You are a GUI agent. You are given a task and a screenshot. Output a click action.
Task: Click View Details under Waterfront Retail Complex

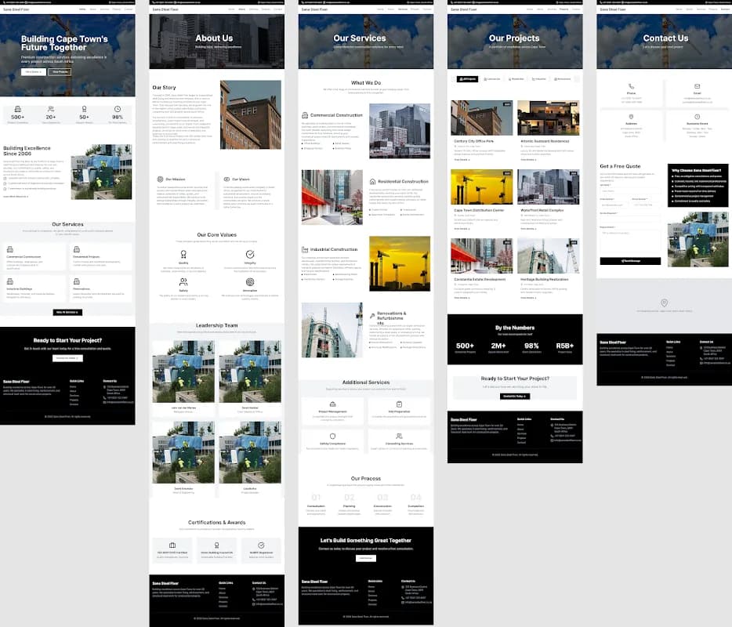coord(528,229)
